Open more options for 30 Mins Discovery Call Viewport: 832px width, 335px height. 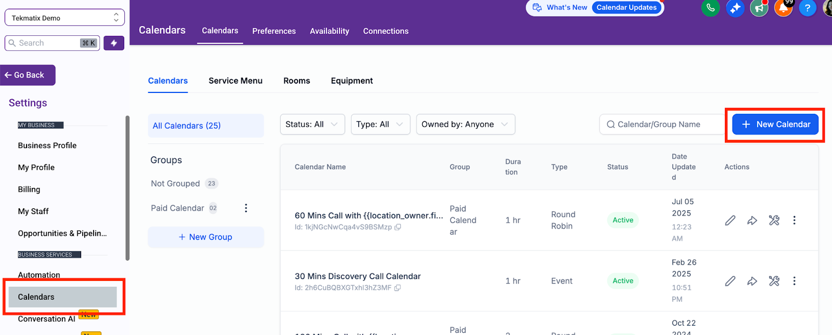(x=794, y=281)
